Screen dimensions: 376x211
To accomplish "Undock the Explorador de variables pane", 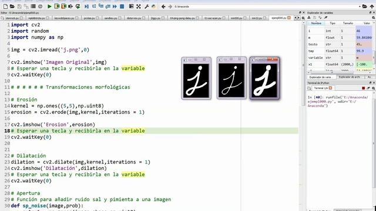I will tap(371, 13).
